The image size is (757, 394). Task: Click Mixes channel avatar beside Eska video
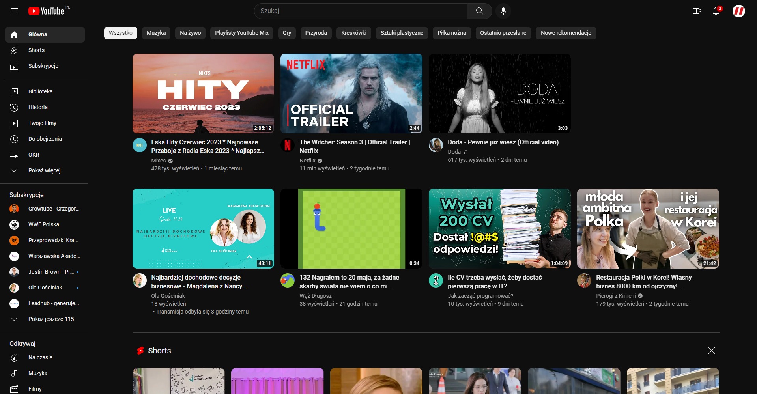click(x=140, y=145)
